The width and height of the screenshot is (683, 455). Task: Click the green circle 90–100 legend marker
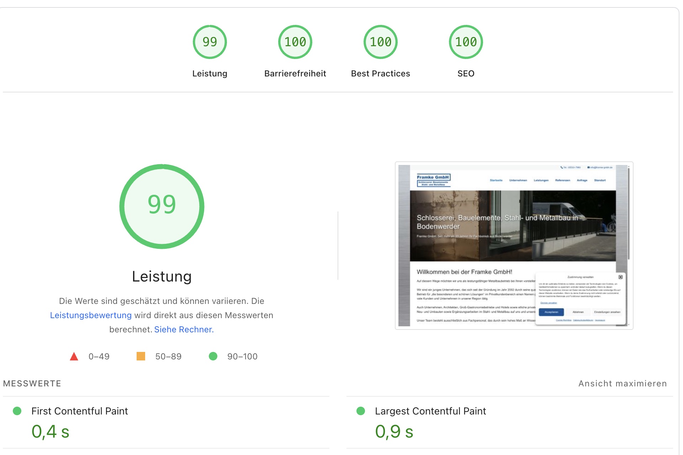(214, 356)
